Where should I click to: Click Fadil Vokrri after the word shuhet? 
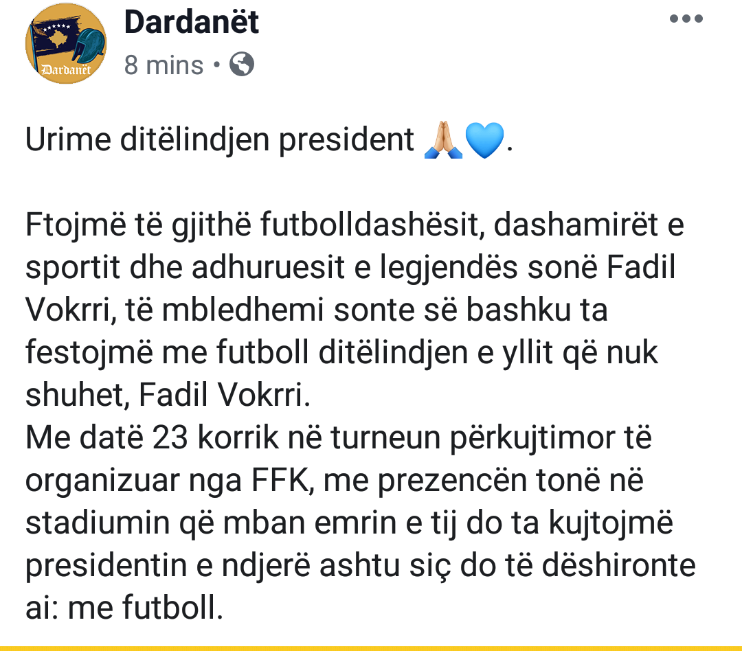pos(224,394)
